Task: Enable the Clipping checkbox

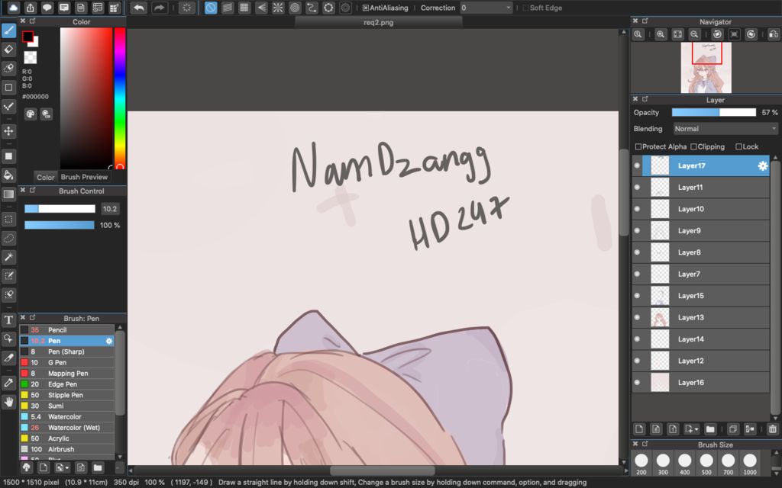Action: (694, 146)
